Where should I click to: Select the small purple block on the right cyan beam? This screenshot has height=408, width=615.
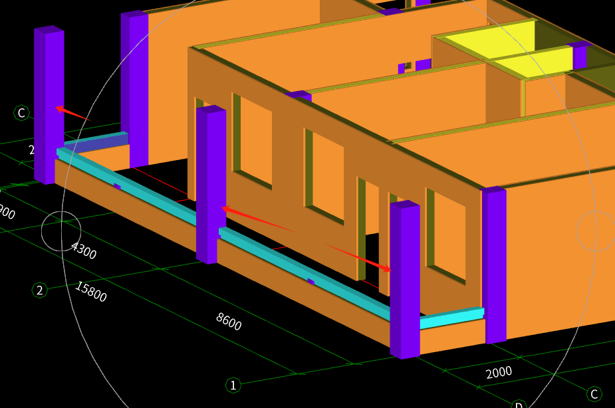pyautogui.click(x=311, y=281)
